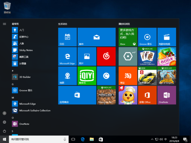Open Task View on the taskbar
Viewport: 191px width, 143px height.
73,139
